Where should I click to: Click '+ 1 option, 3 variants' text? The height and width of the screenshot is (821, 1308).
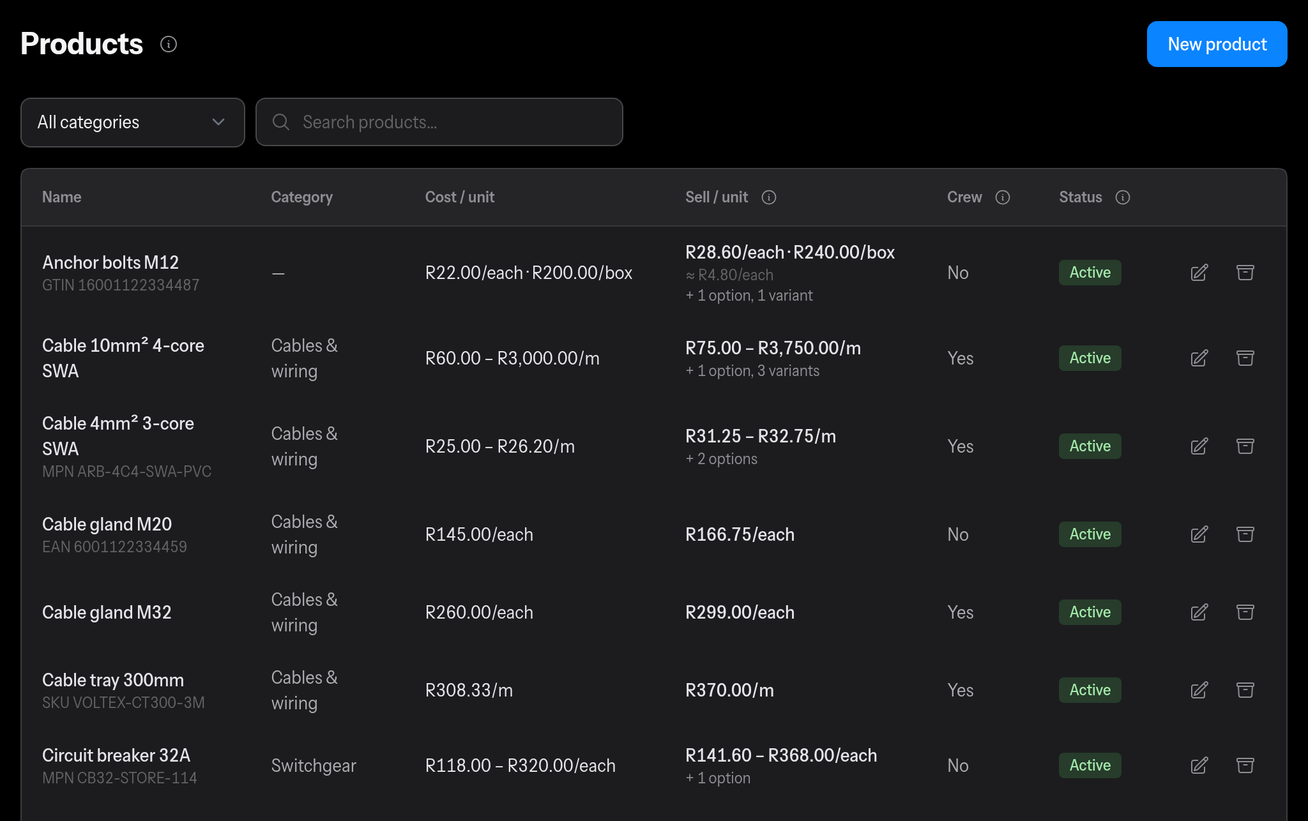752,371
